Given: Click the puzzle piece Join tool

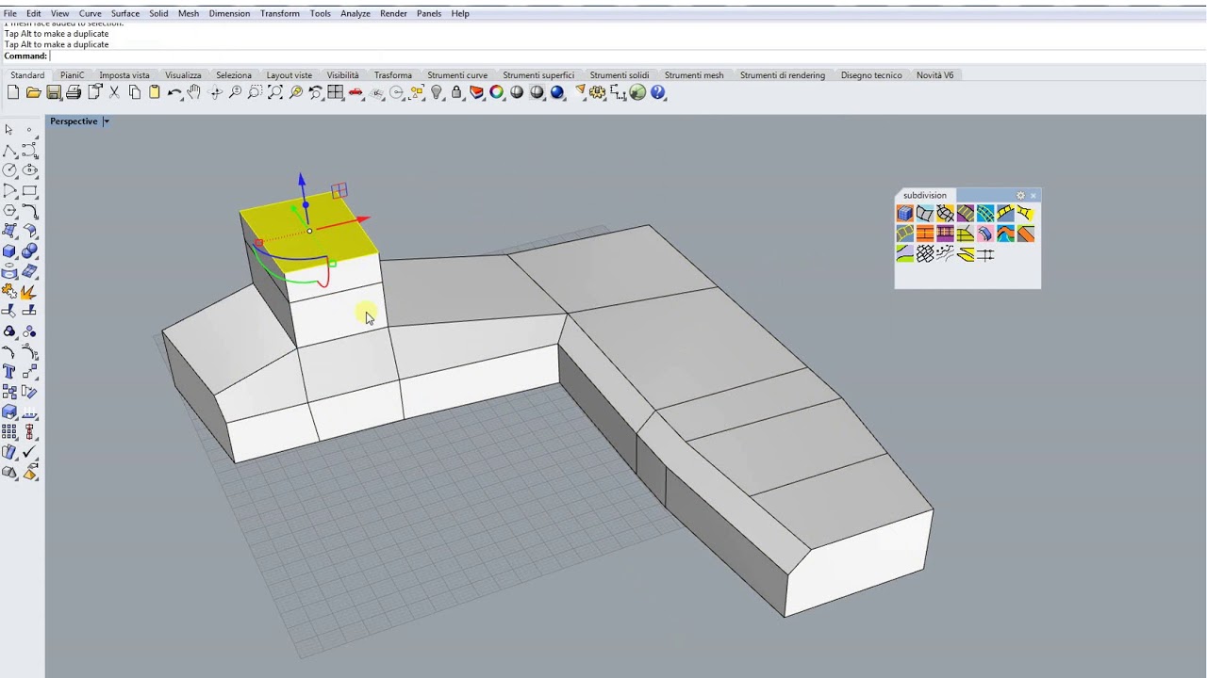Looking at the screenshot, I should [9, 292].
